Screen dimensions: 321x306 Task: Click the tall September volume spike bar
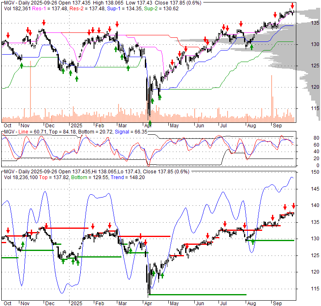272,99
